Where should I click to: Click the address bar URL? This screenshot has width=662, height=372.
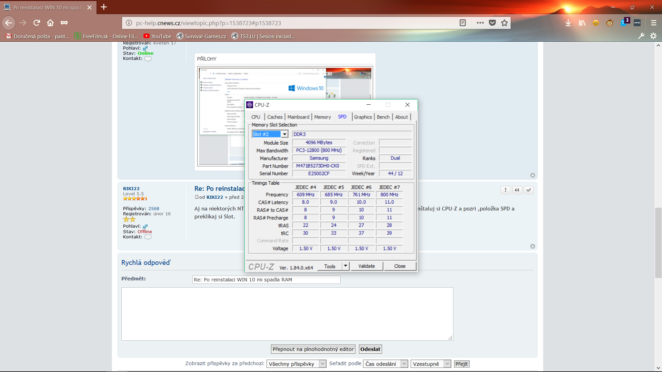[x=208, y=23]
